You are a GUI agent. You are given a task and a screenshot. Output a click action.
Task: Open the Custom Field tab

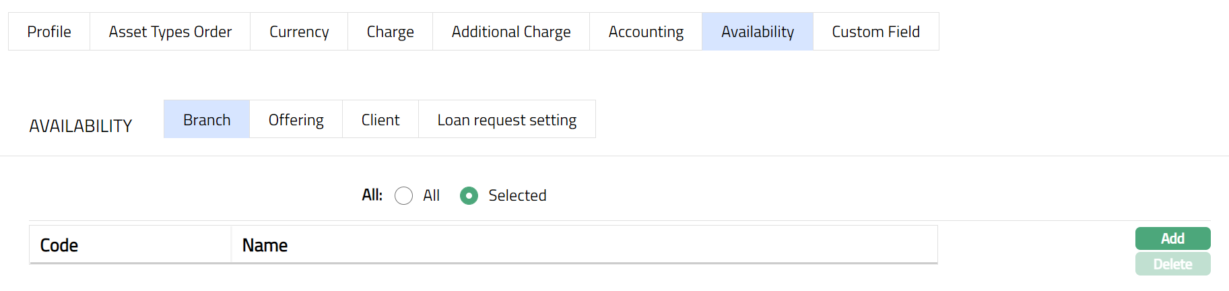tap(875, 32)
